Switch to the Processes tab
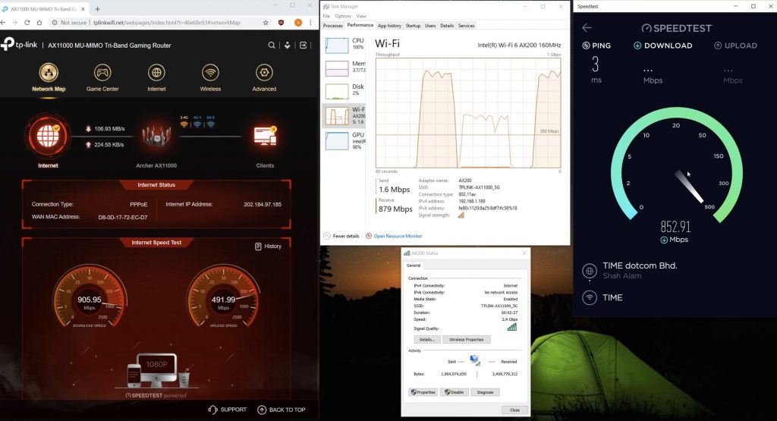Image resolution: width=777 pixels, height=421 pixels. (332, 26)
